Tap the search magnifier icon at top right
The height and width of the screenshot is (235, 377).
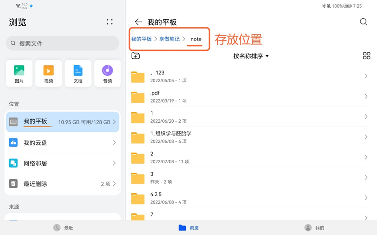point(363,22)
